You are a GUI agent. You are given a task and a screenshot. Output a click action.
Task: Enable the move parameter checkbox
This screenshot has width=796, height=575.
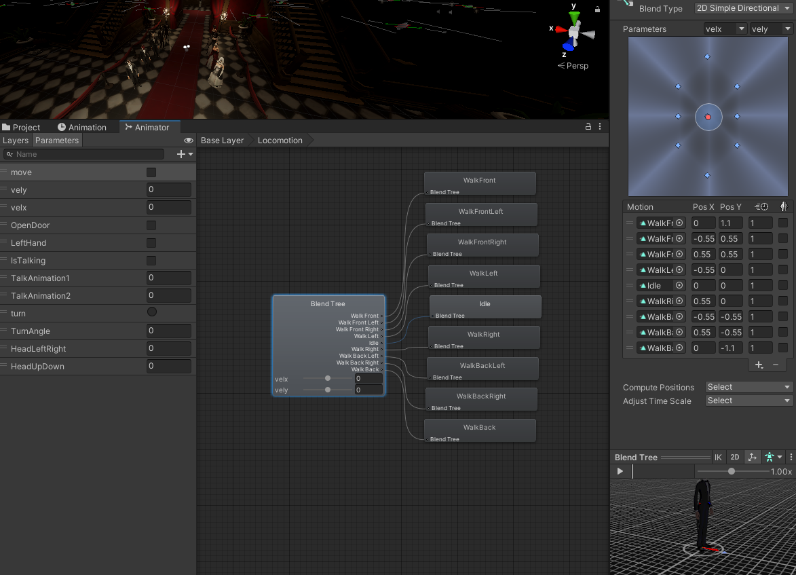pos(151,172)
